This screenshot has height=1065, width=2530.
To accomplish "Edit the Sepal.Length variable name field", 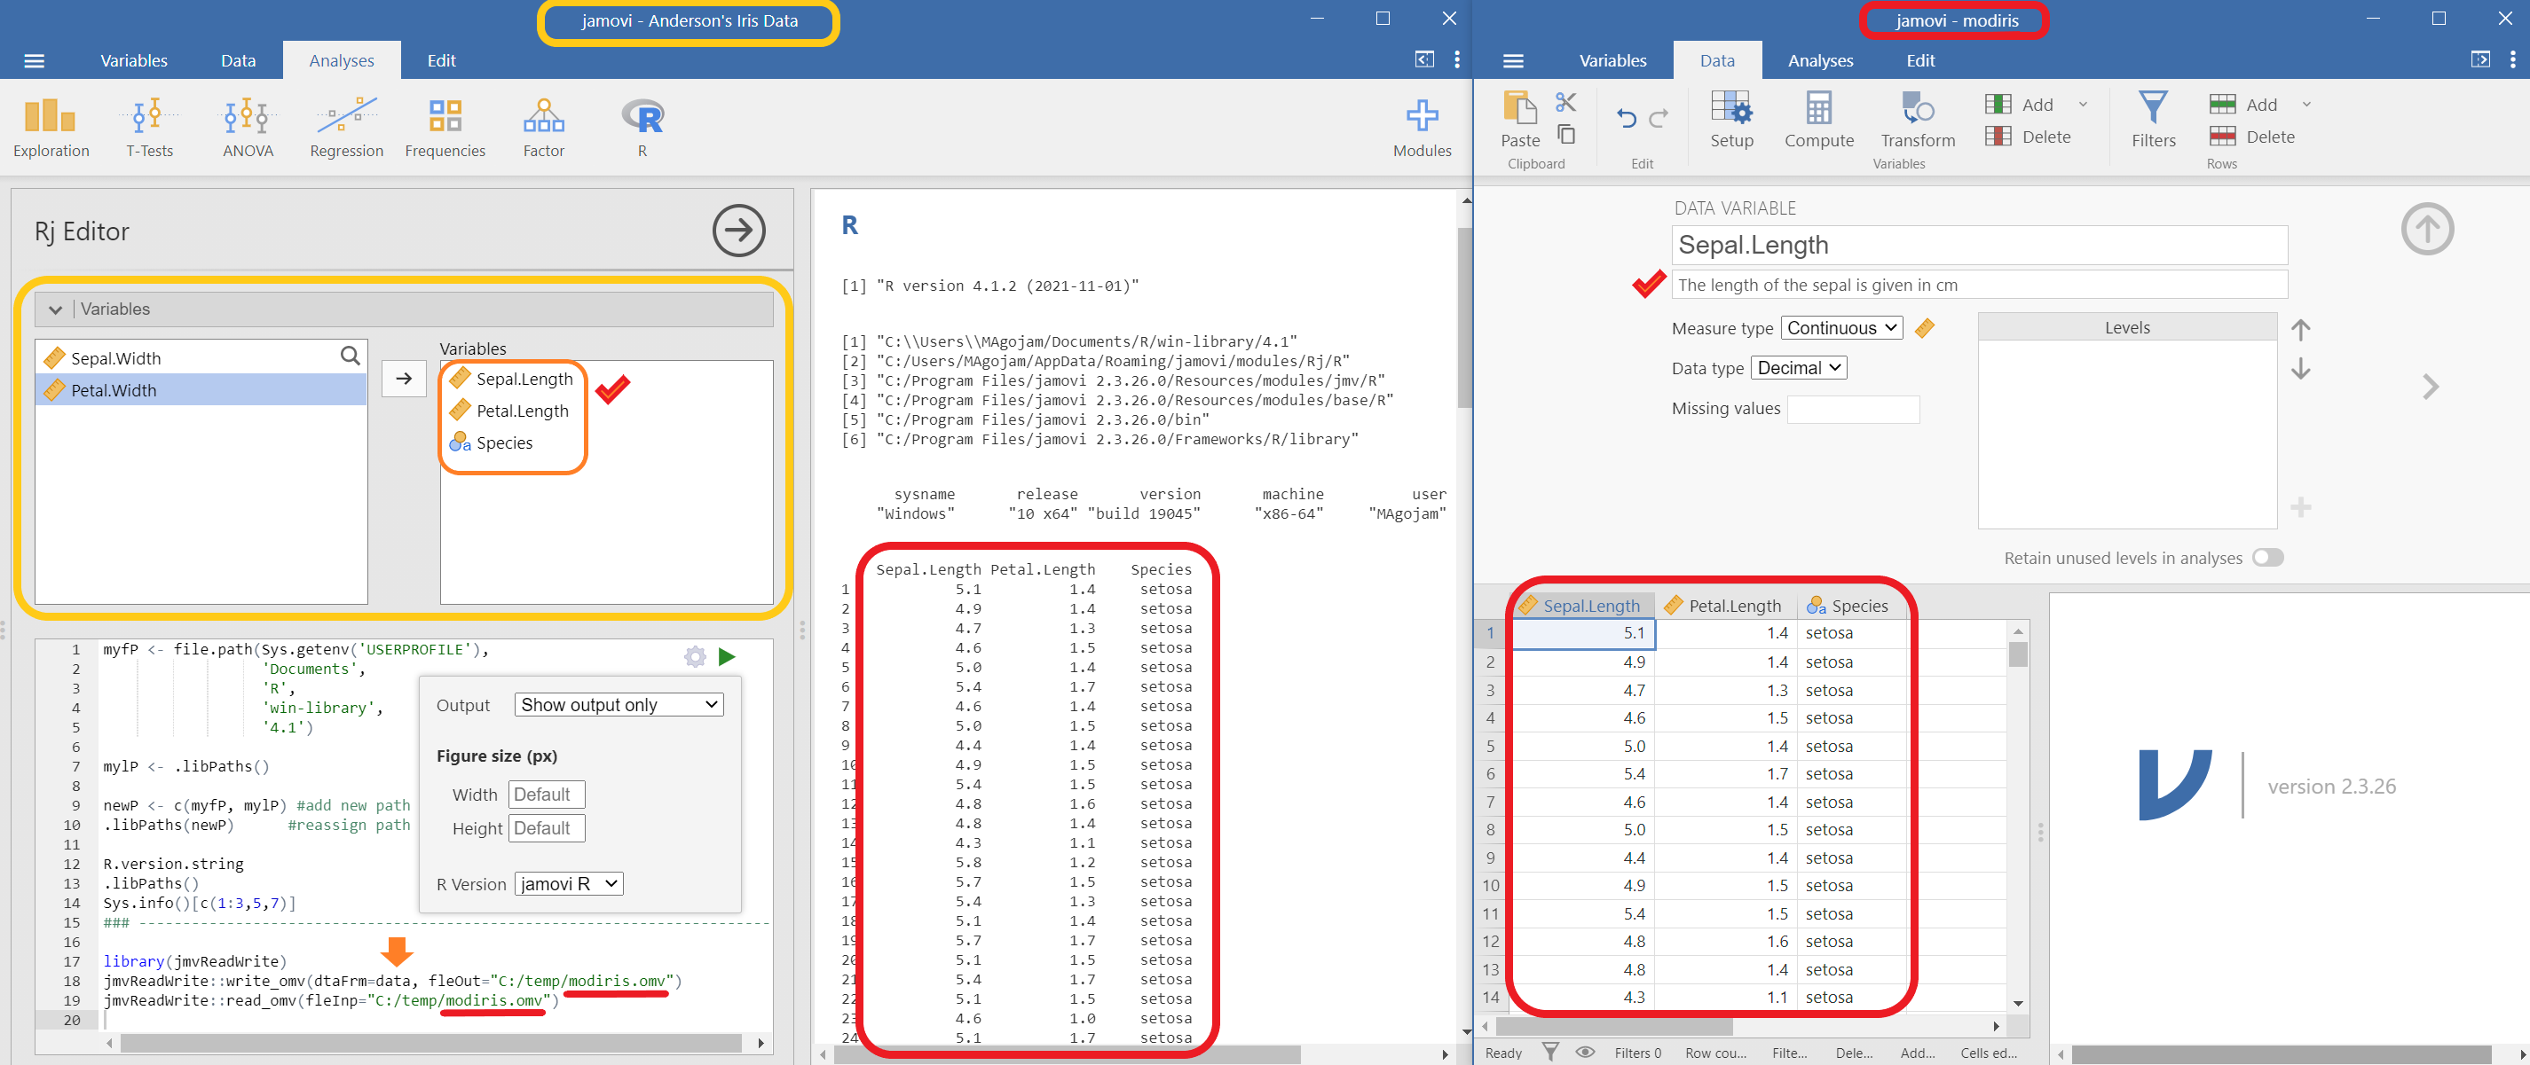I will coord(1979,245).
